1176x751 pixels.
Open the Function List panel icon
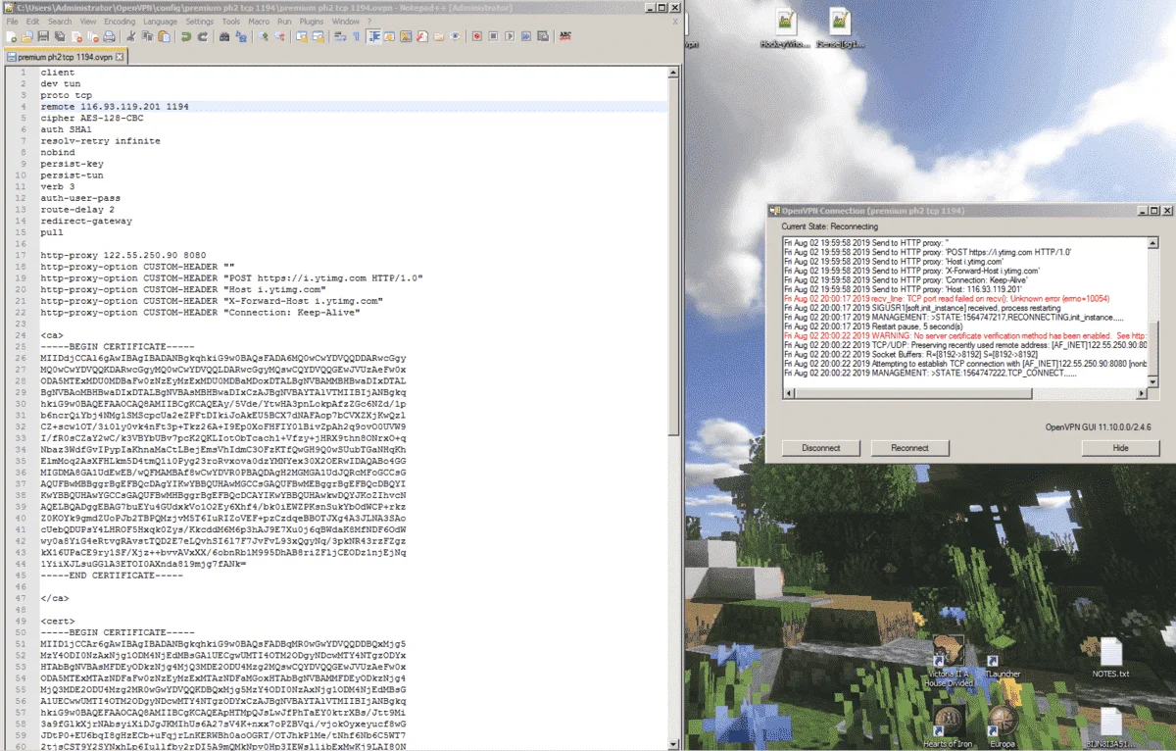(422, 36)
